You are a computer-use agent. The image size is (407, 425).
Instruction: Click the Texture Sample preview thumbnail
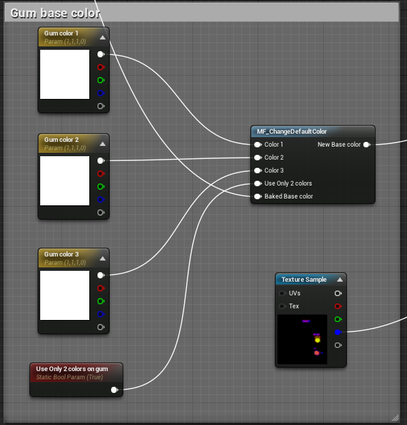click(x=302, y=339)
